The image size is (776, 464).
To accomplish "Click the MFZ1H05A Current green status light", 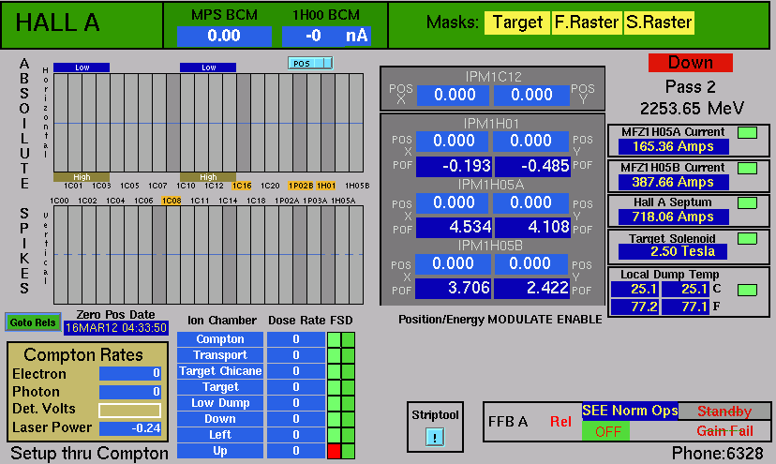I will (x=747, y=132).
